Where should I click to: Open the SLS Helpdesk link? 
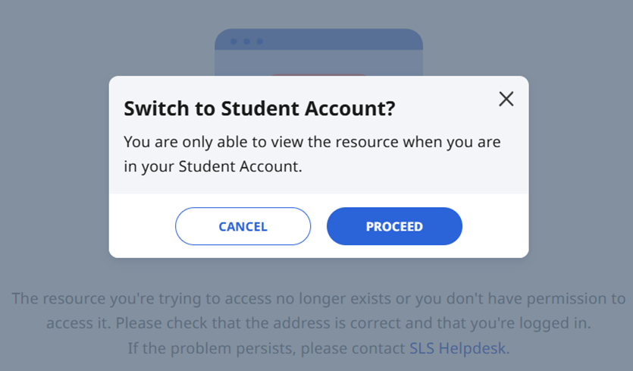[459, 349]
